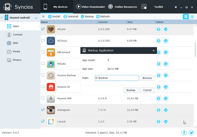Collapse the Huawei android device tree
The height and width of the screenshot is (137, 197).
pyautogui.click(x=2, y=17)
